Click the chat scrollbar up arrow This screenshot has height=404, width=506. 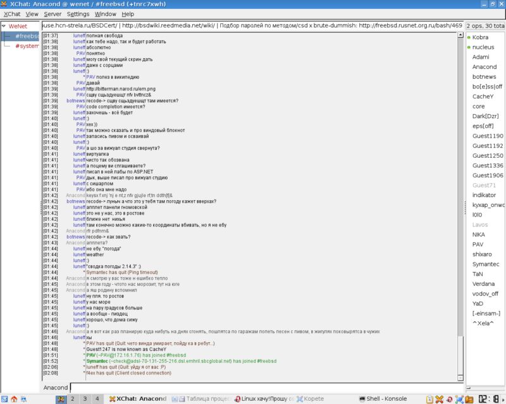pyautogui.click(x=460, y=35)
